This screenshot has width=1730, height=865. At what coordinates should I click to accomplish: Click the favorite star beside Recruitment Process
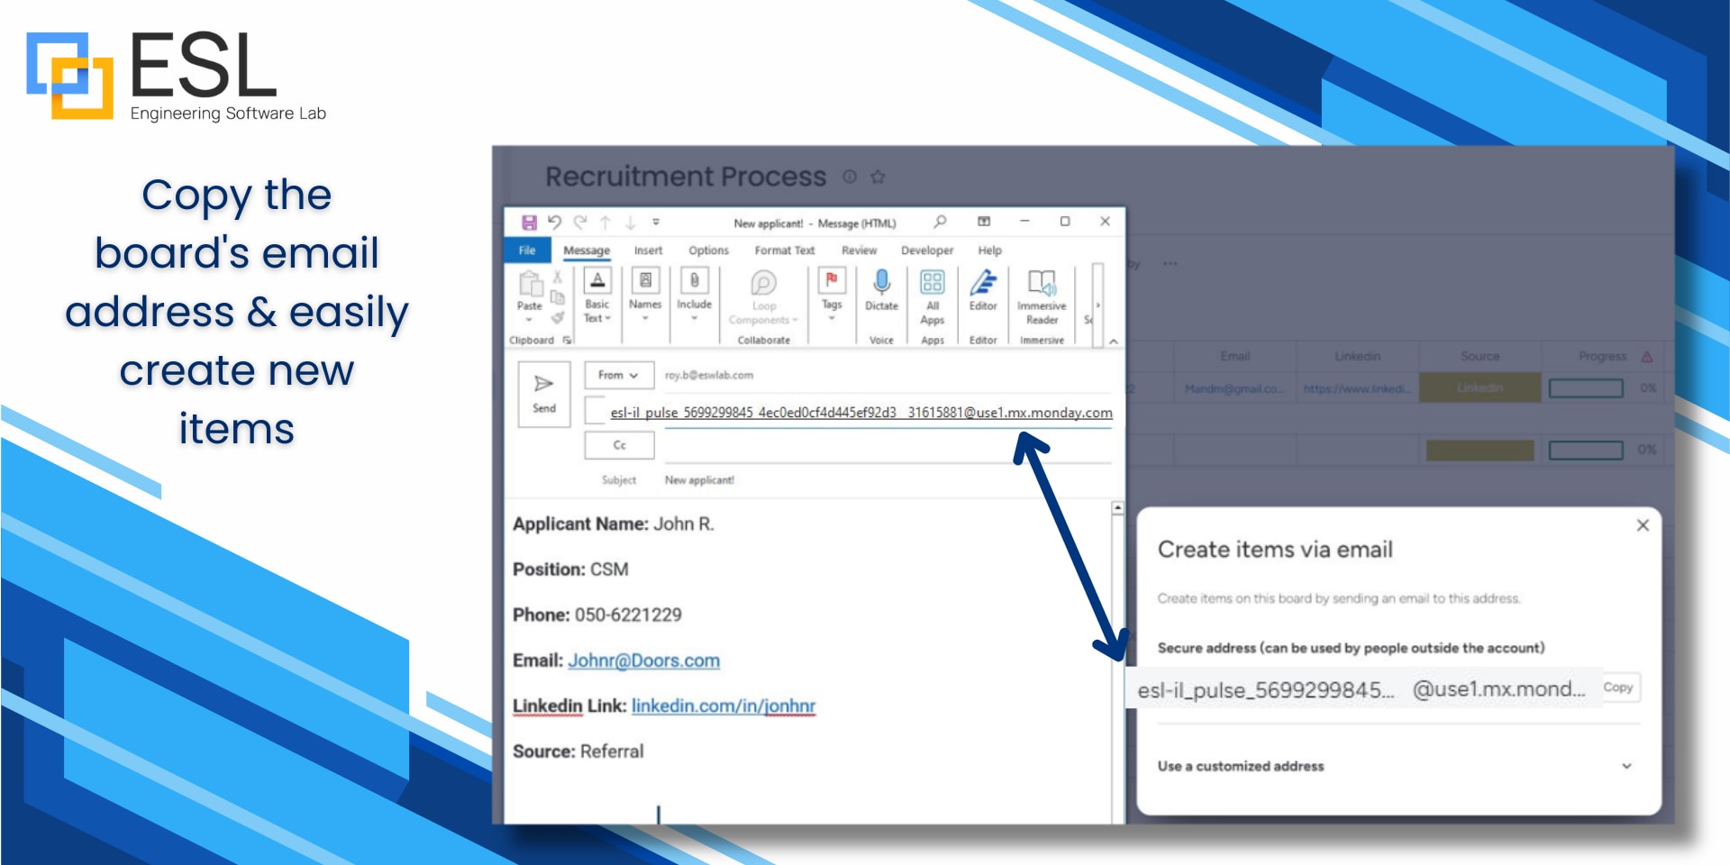click(878, 177)
